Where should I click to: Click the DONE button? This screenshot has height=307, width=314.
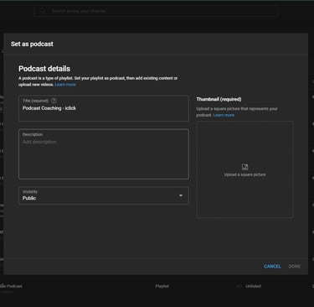click(295, 266)
